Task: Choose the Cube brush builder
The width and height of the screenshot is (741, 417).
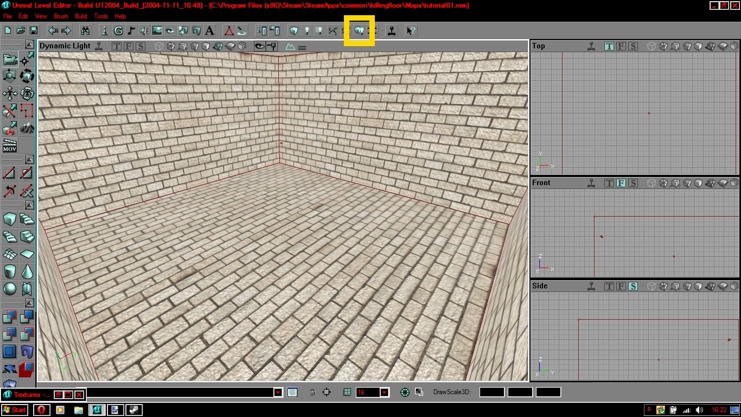Action: [10, 219]
